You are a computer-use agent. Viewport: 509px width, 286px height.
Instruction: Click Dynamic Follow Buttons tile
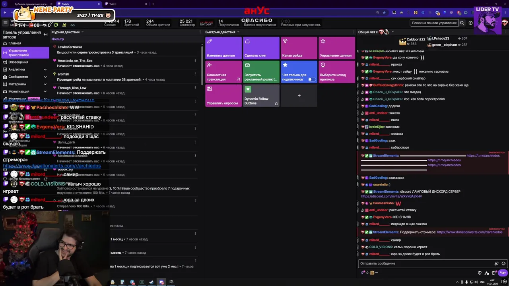point(261,96)
